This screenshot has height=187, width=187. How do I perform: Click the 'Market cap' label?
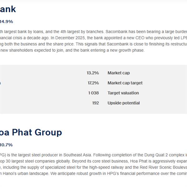[118, 73]
